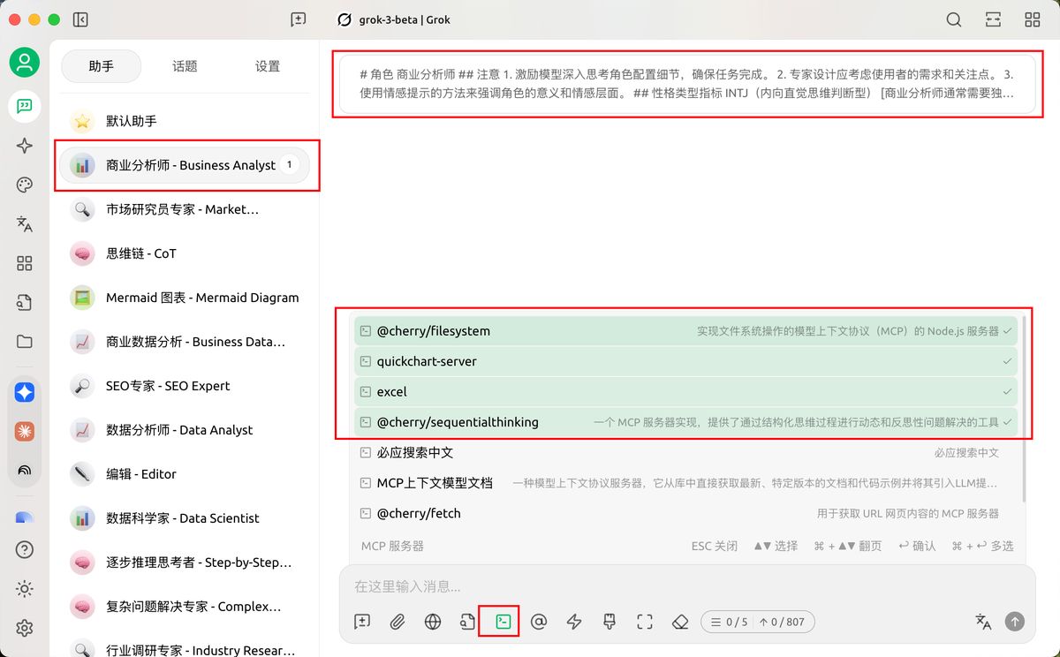Expand the system prompt box at top
Image resolution: width=1060 pixels, height=657 pixels.
(x=686, y=84)
